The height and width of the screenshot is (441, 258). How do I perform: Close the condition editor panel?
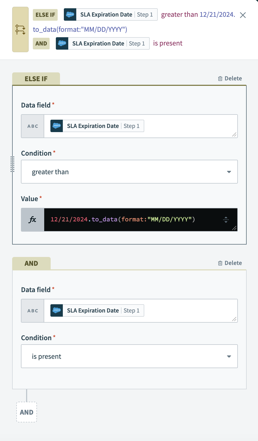243,15
